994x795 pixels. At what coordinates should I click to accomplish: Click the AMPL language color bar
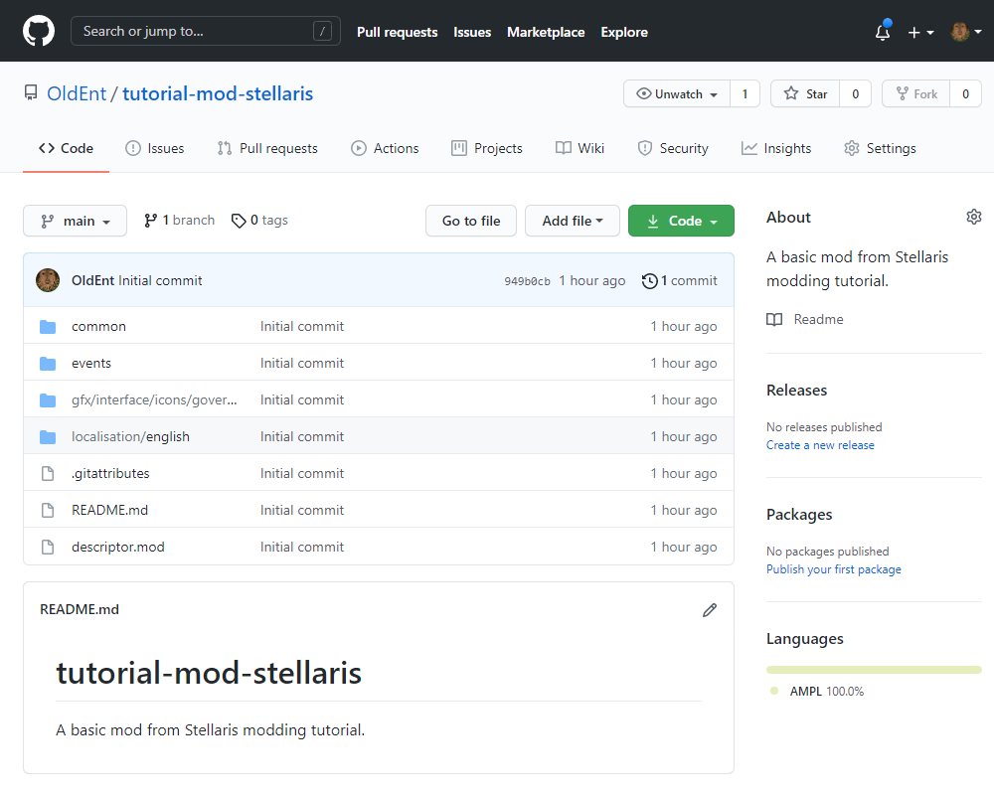pyautogui.click(x=874, y=670)
